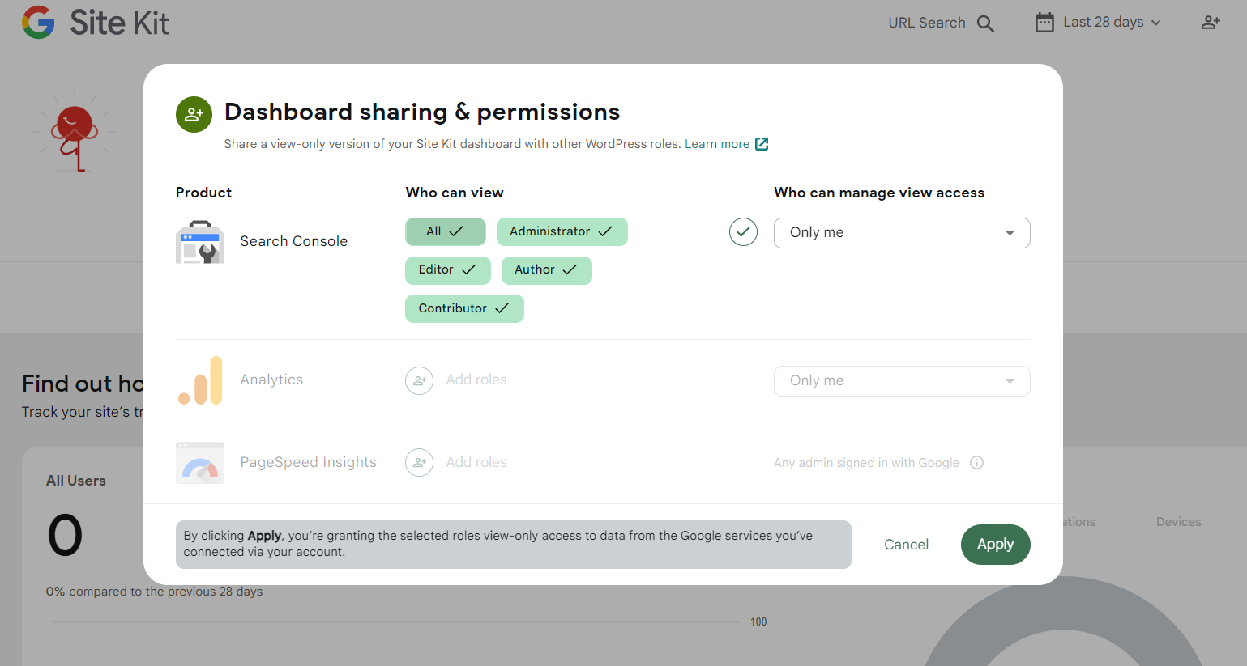This screenshot has width=1247, height=666.
Task: Click the green sharing icon beside dialog title
Action: point(194,114)
